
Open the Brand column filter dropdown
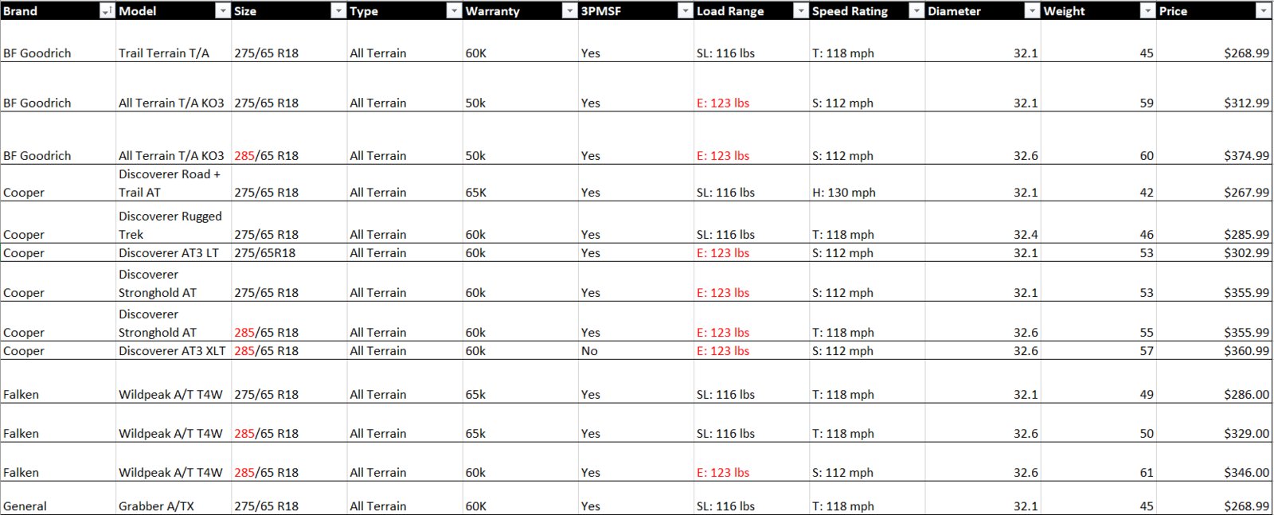(x=107, y=11)
